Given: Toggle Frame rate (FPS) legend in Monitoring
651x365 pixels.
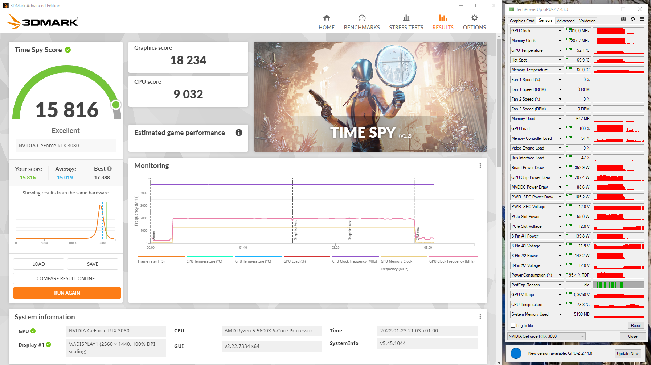Looking at the screenshot, I should coord(161,259).
